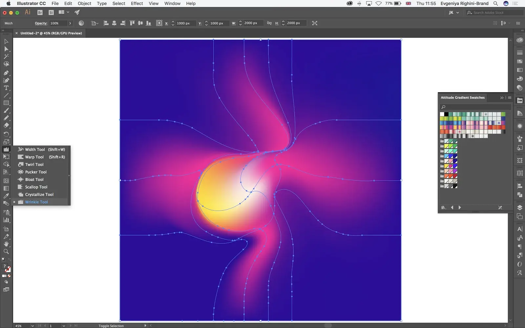Select the Type tool

[6, 88]
